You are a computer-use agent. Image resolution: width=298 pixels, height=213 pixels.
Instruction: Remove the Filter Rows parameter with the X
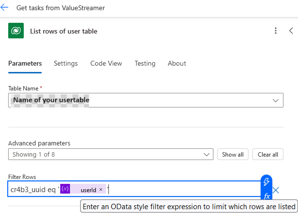276,190
